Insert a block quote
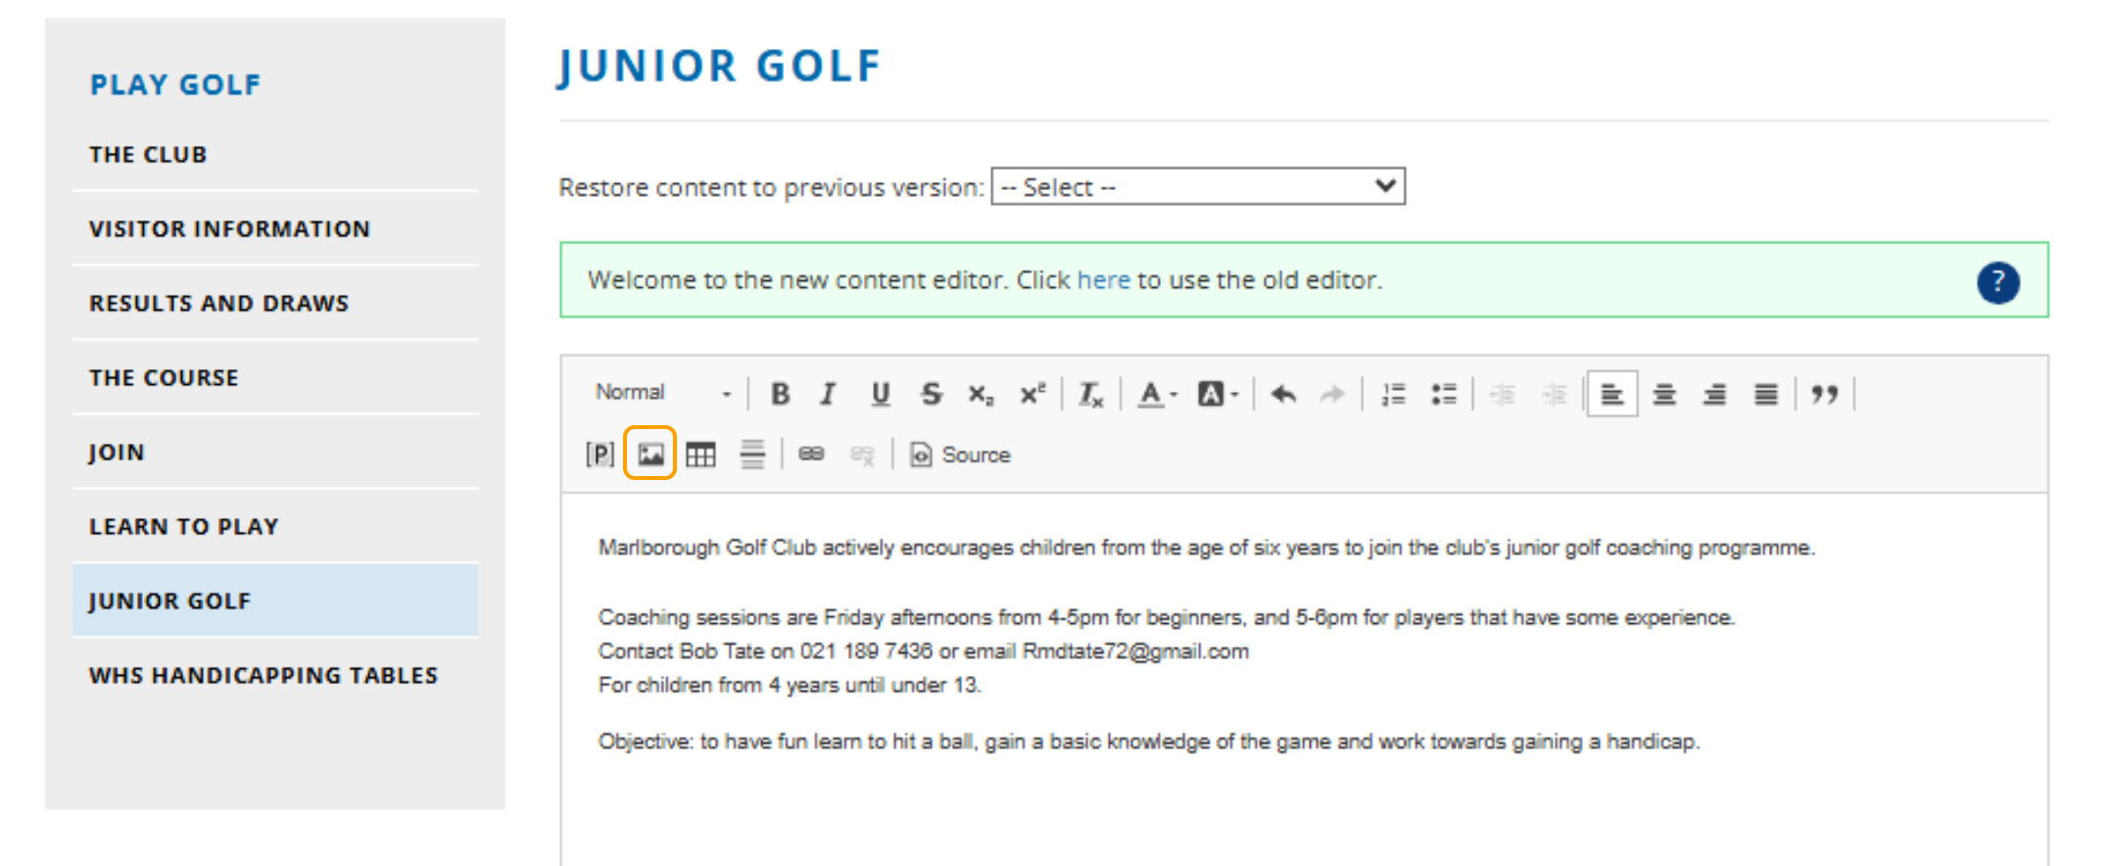The image size is (2115, 866). 1824,394
